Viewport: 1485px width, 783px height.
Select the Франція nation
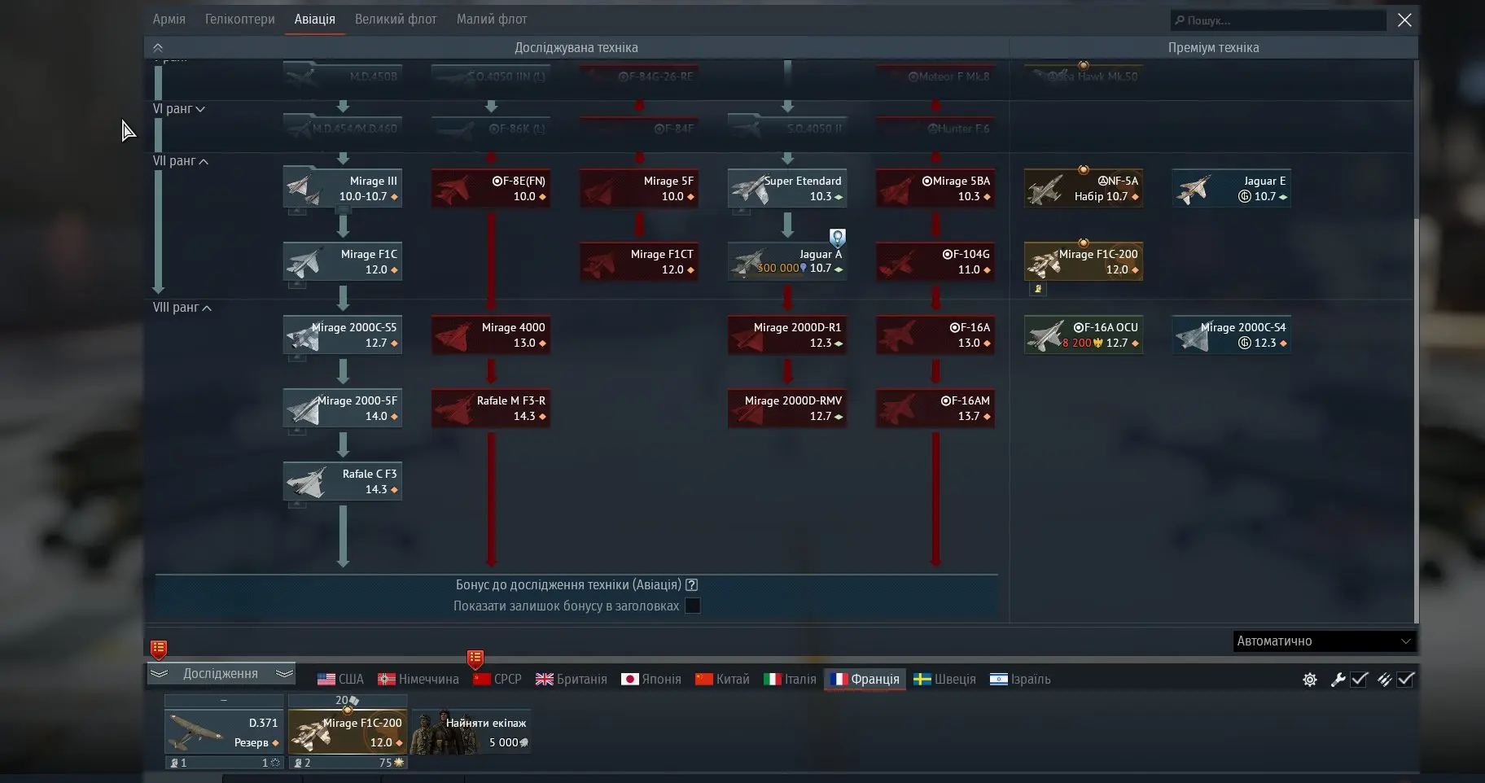point(865,680)
